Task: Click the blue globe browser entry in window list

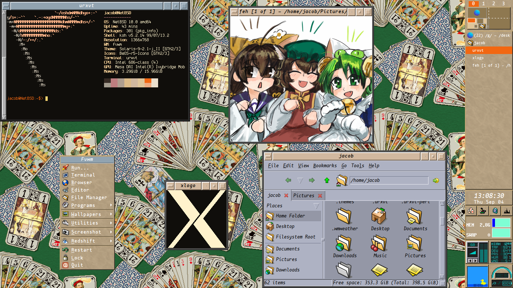Action: click(x=489, y=35)
